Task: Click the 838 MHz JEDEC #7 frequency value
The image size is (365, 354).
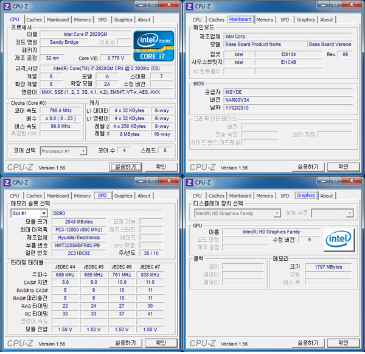Action: (x=150, y=275)
